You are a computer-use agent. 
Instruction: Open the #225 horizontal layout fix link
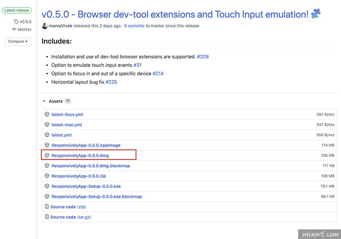point(111,82)
